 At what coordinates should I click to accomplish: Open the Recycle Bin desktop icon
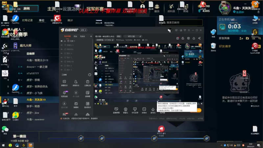[x=213, y=47]
